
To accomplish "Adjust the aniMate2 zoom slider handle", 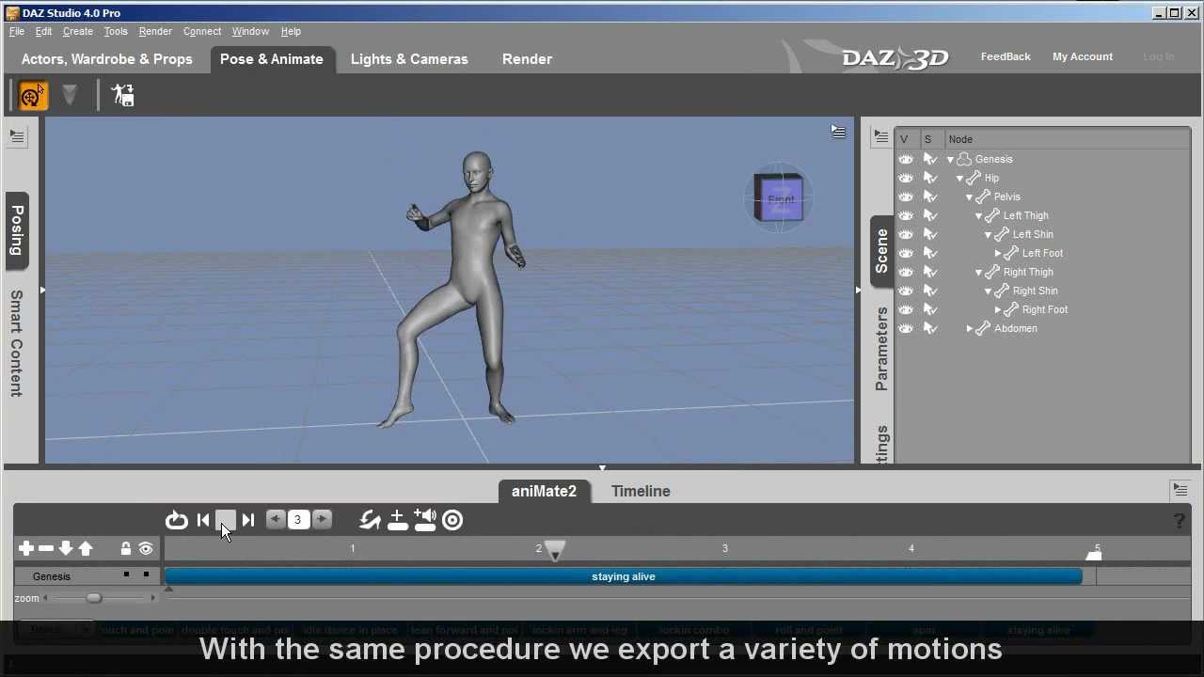I will coord(93,598).
